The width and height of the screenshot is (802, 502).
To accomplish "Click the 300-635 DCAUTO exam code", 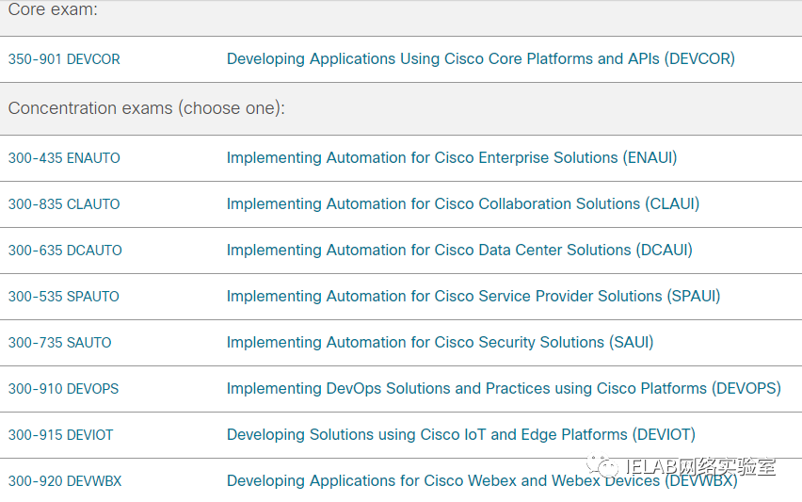I will [65, 251].
